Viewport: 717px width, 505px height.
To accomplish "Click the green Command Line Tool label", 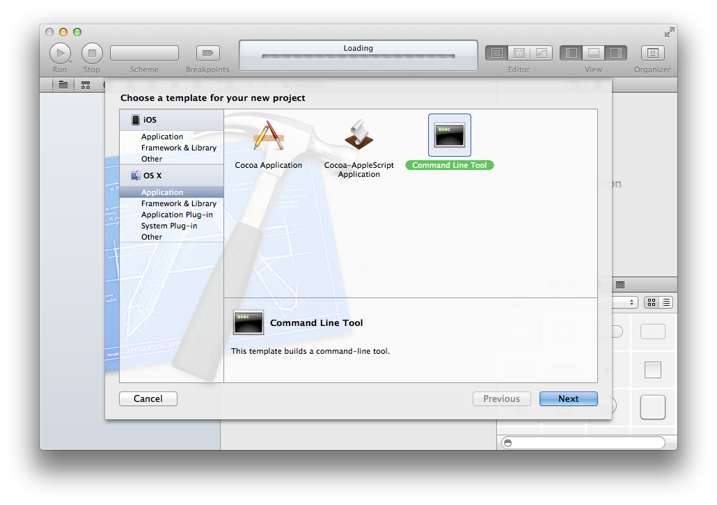I will [x=450, y=165].
